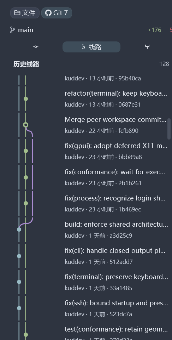Click the main branch icon
Viewport: 172px width, 340px height.
tap(13, 30)
